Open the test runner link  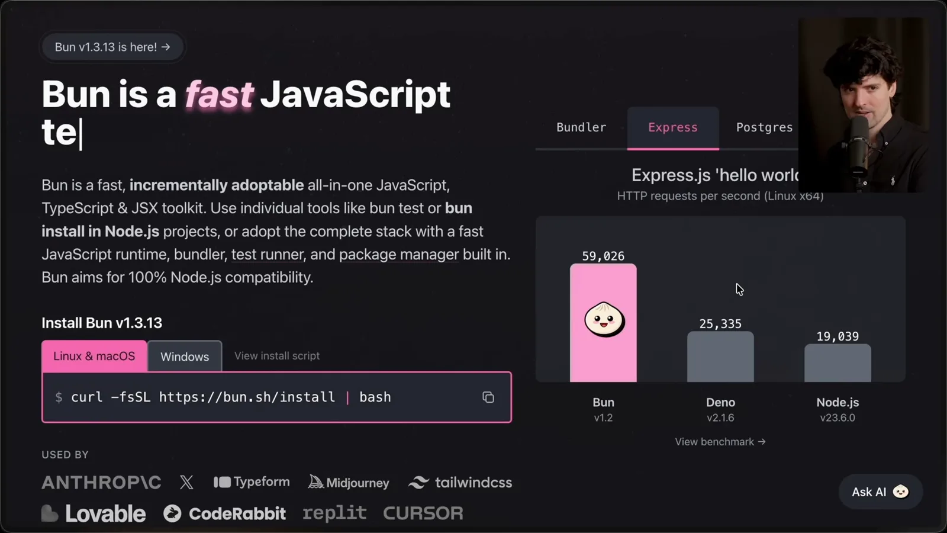(x=267, y=255)
